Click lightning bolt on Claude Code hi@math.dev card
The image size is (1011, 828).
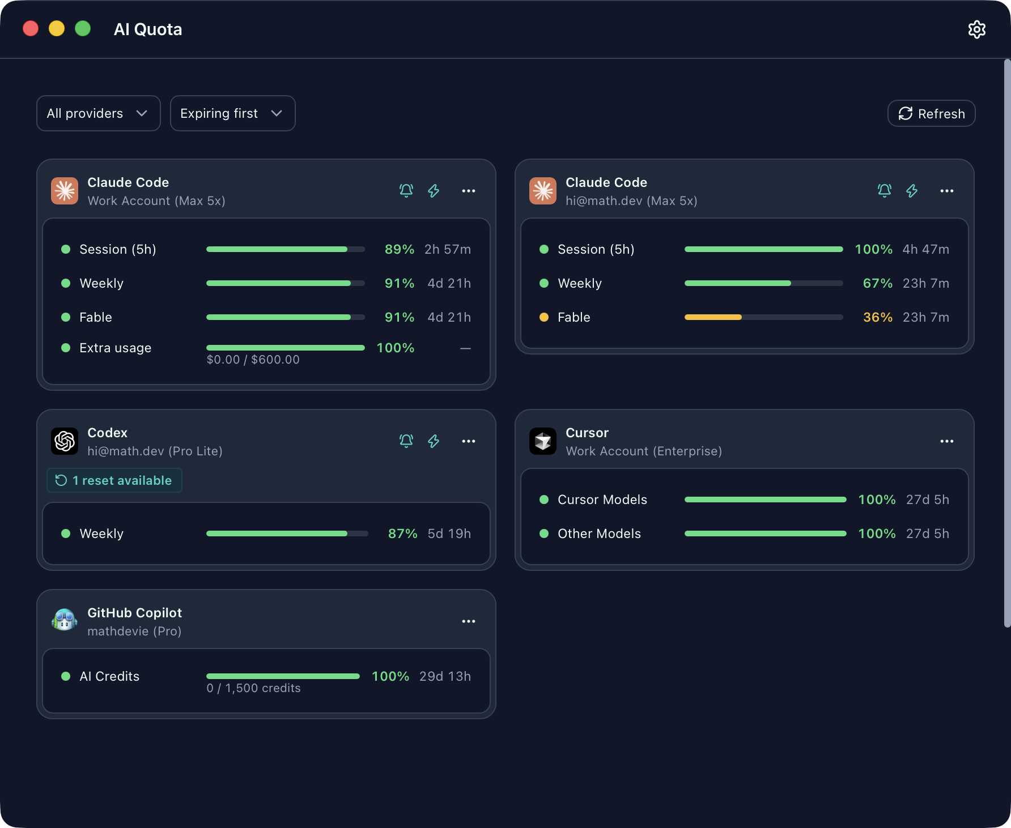[912, 191]
